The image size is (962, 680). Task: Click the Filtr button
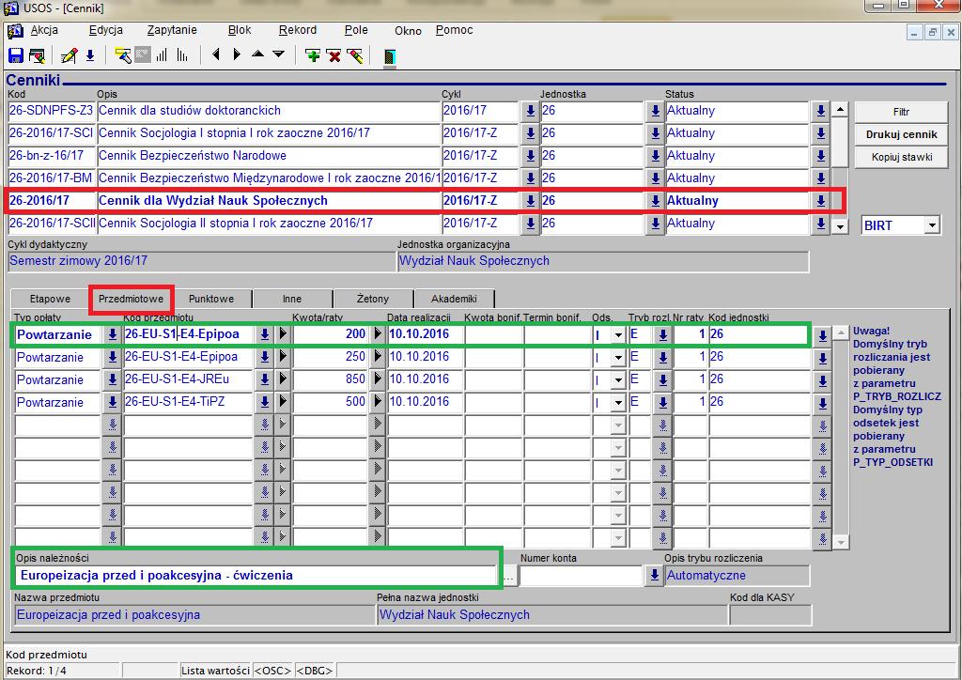[x=901, y=112]
